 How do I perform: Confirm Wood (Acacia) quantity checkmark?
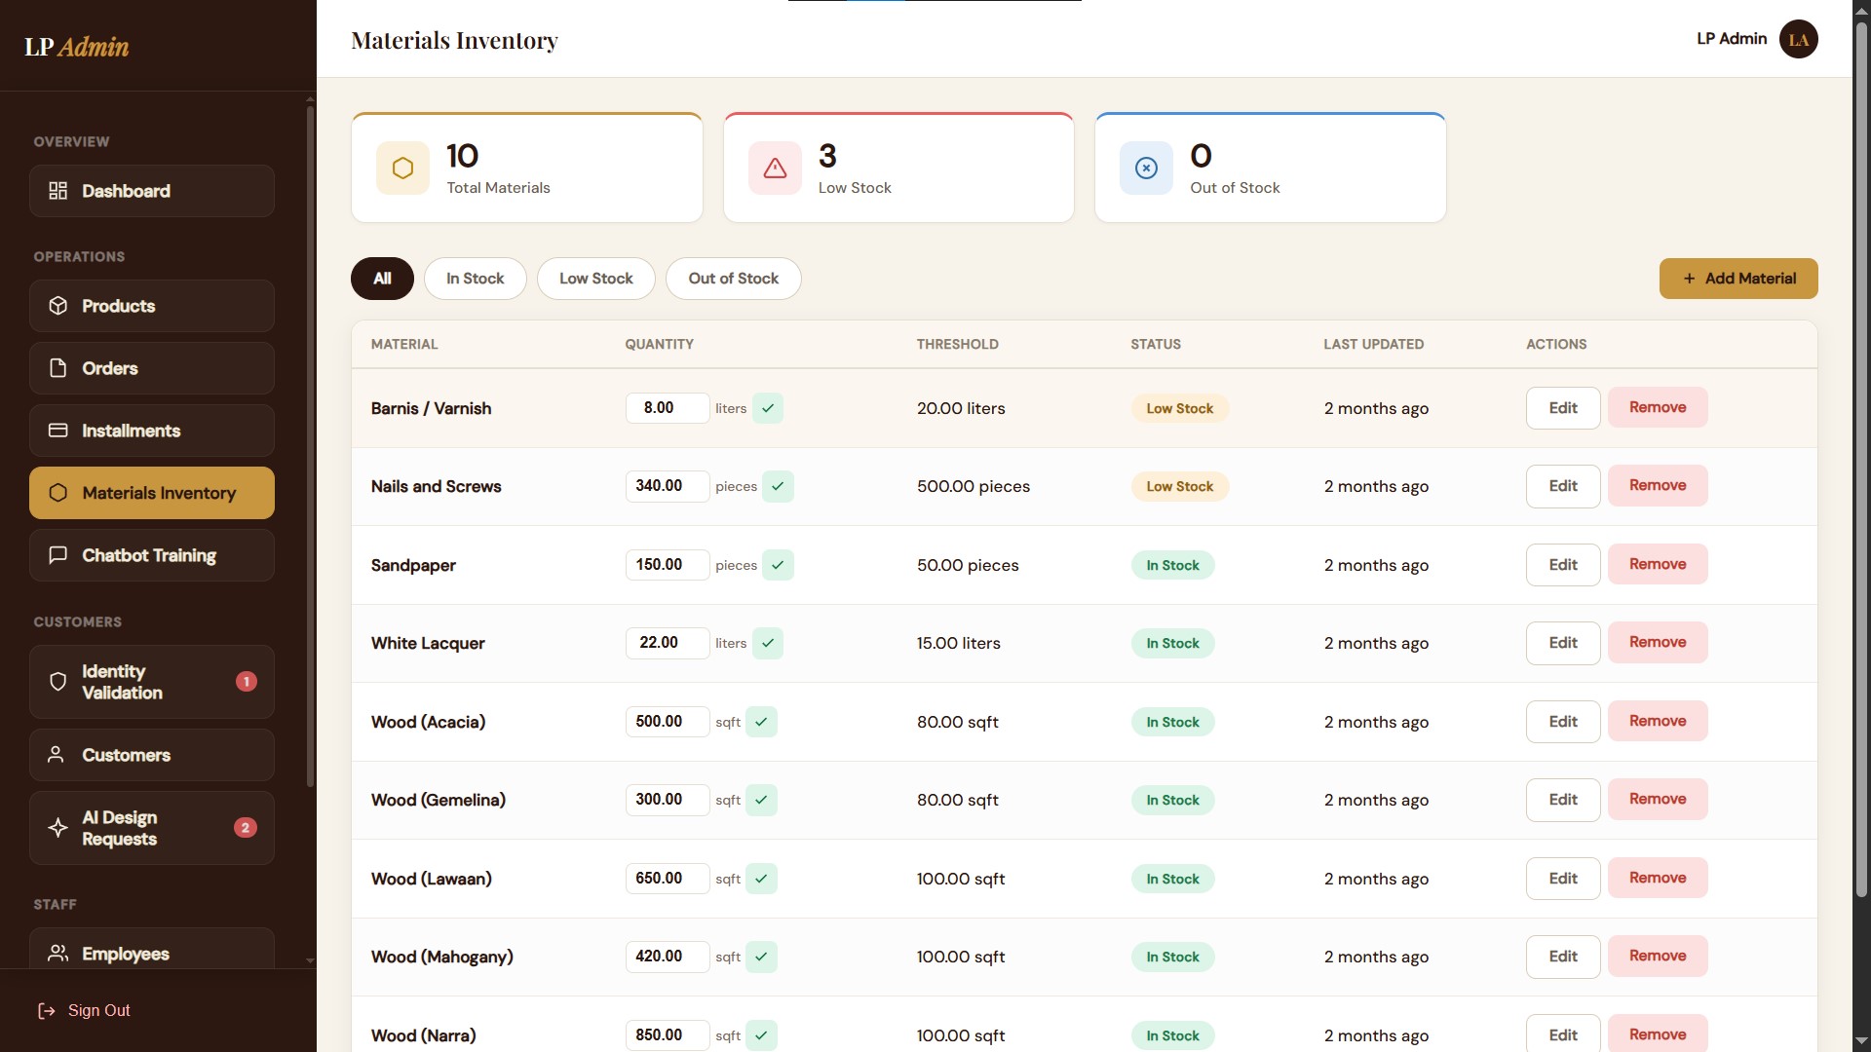(x=761, y=722)
